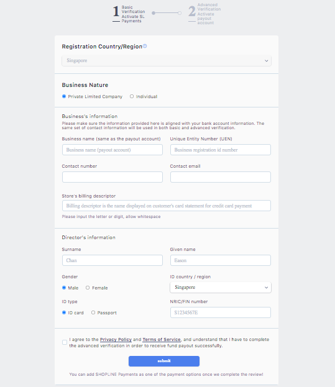Open the Privacy Policy link
Screen dimensions: 335x387
point(116,340)
